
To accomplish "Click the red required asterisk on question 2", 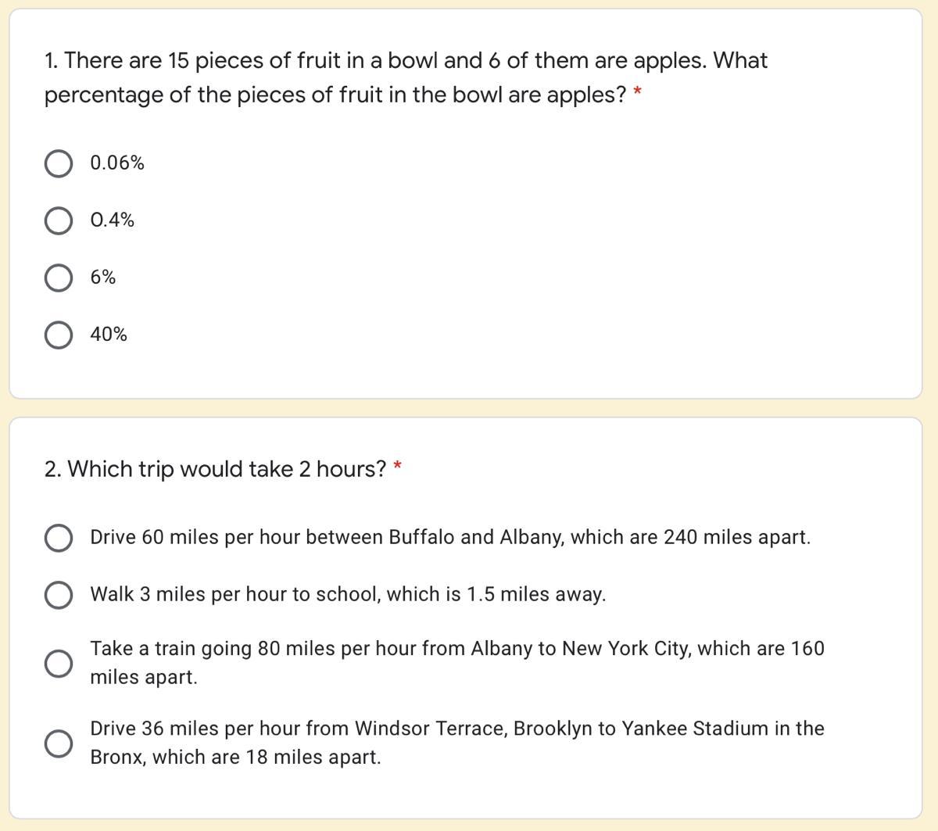I will pos(398,467).
